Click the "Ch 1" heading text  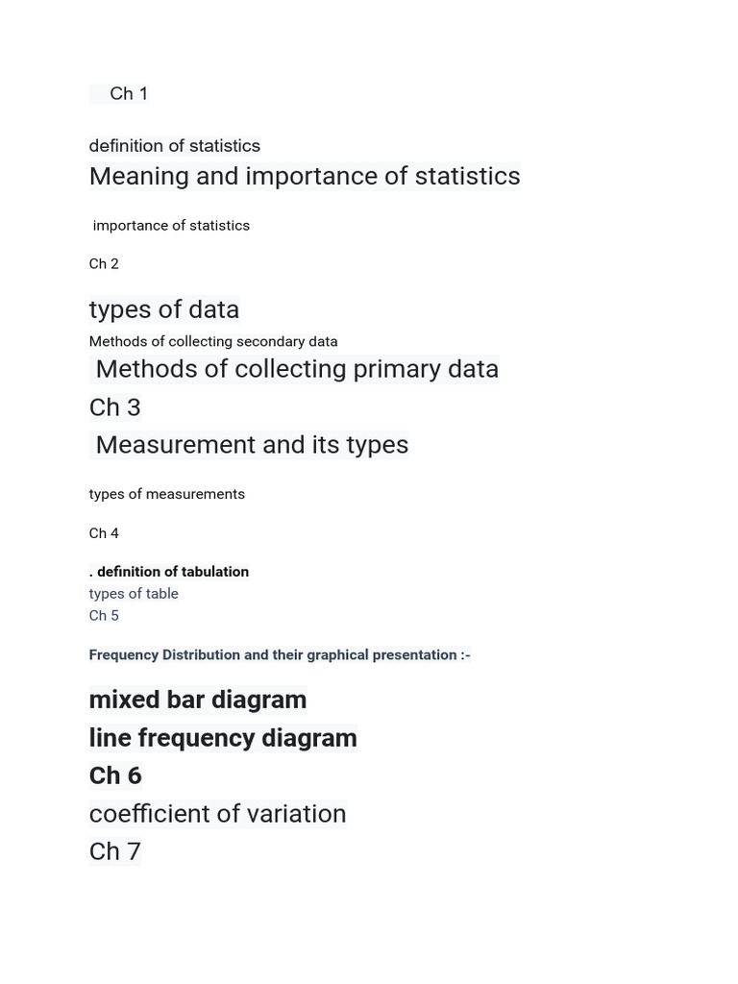coord(129,93)
